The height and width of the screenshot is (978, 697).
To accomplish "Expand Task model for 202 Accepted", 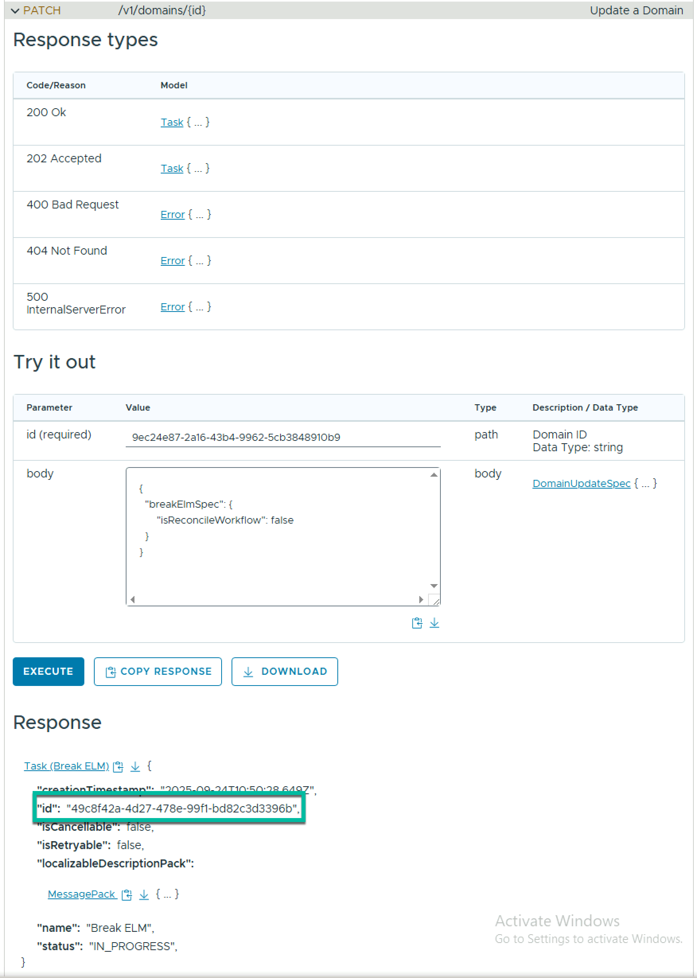I will (x=172, y=169).
